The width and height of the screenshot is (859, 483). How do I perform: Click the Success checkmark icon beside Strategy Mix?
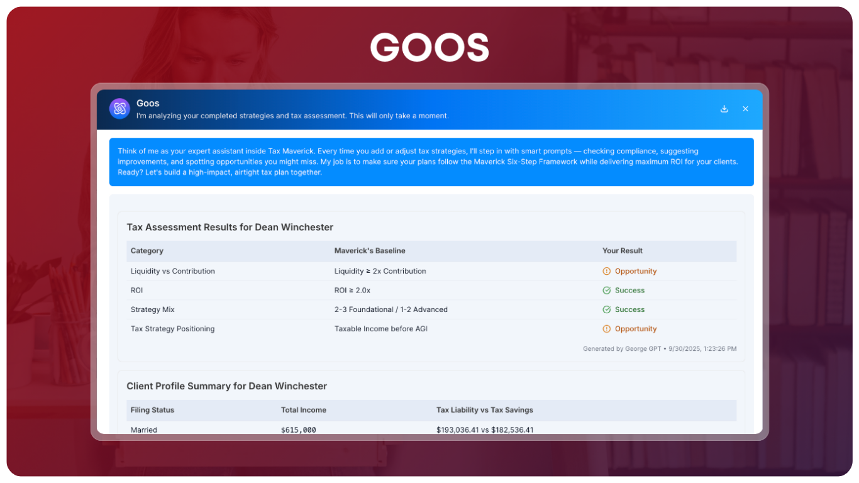606,309
